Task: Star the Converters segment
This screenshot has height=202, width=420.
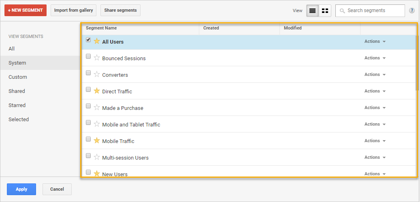Action: (x=97, y=74)
